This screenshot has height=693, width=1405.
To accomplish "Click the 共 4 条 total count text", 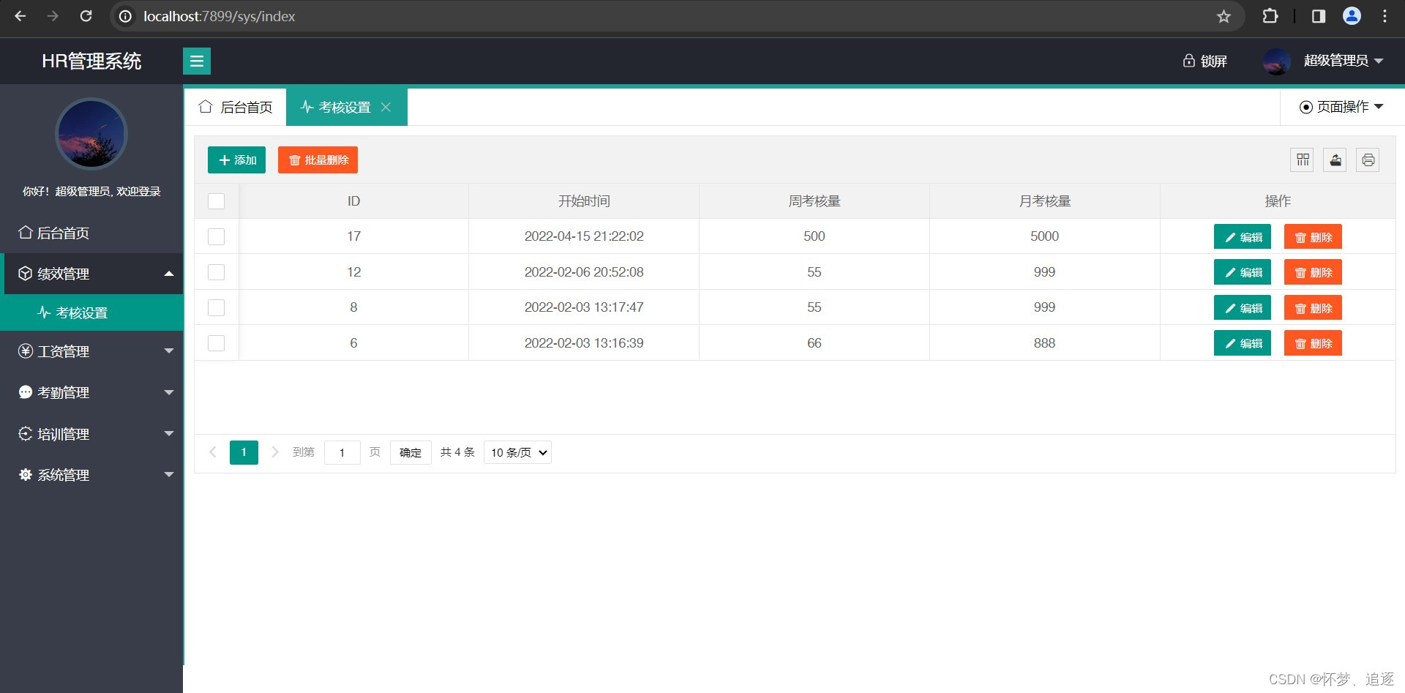I will click(x=457, y=452).
